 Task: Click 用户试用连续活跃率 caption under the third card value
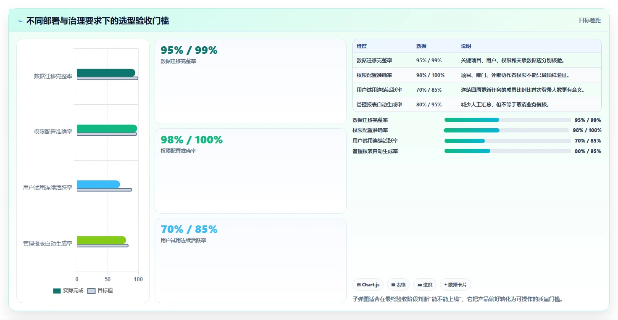point(183,241)
